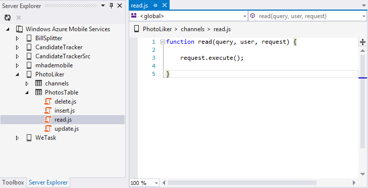Open the <global> scope dropdown

[x=245, y=17]
